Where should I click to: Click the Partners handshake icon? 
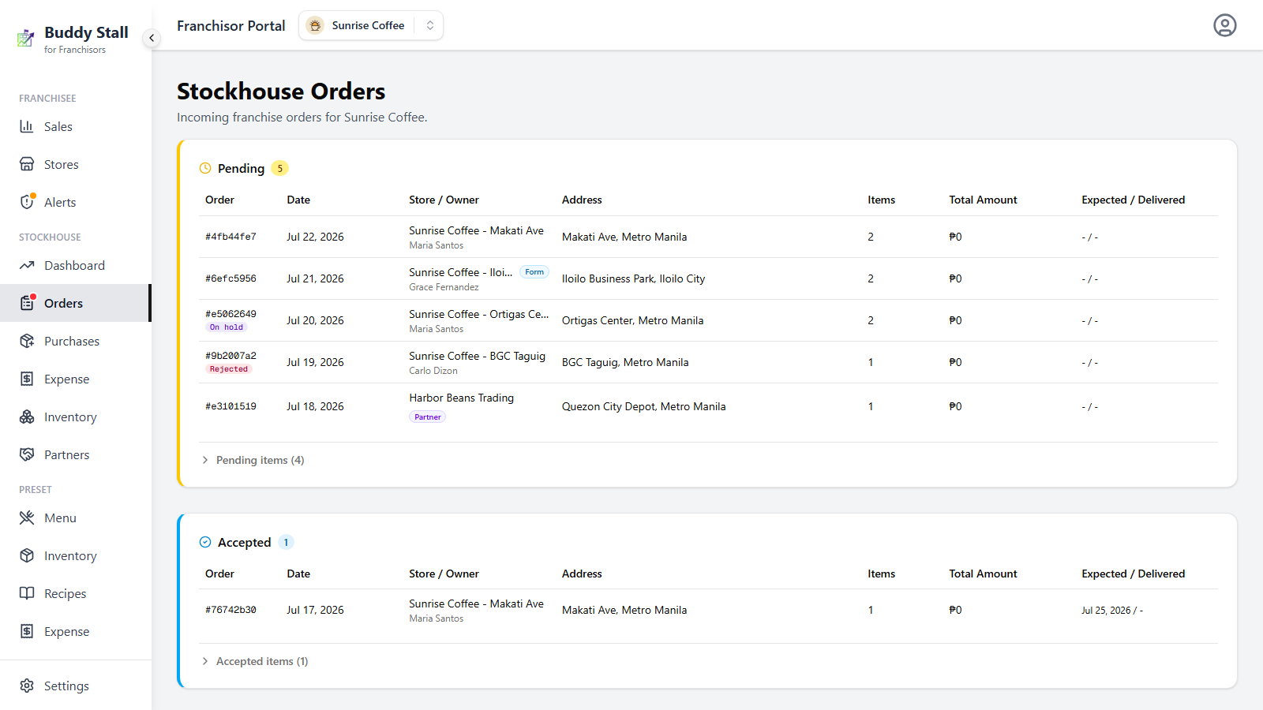tap(27, 454)
